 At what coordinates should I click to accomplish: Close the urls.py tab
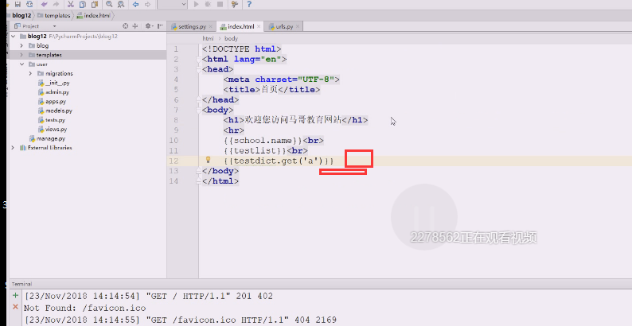[x=298, y=27]
